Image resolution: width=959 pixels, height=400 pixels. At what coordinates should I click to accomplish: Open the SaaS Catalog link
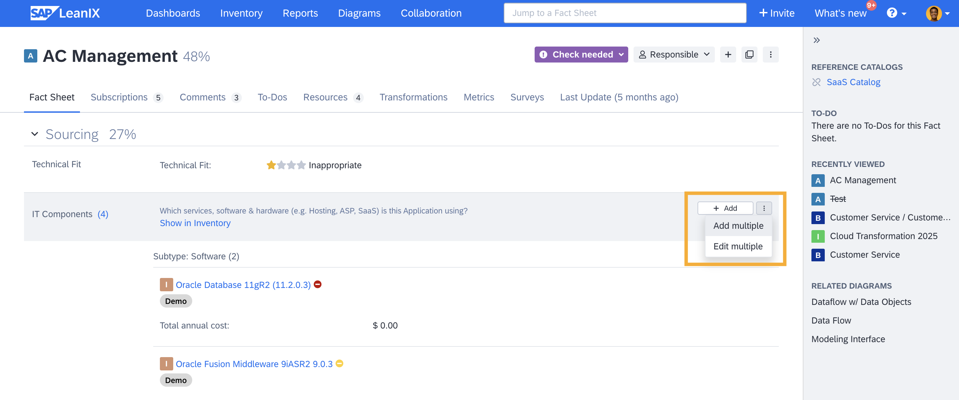tap(853, 82)
